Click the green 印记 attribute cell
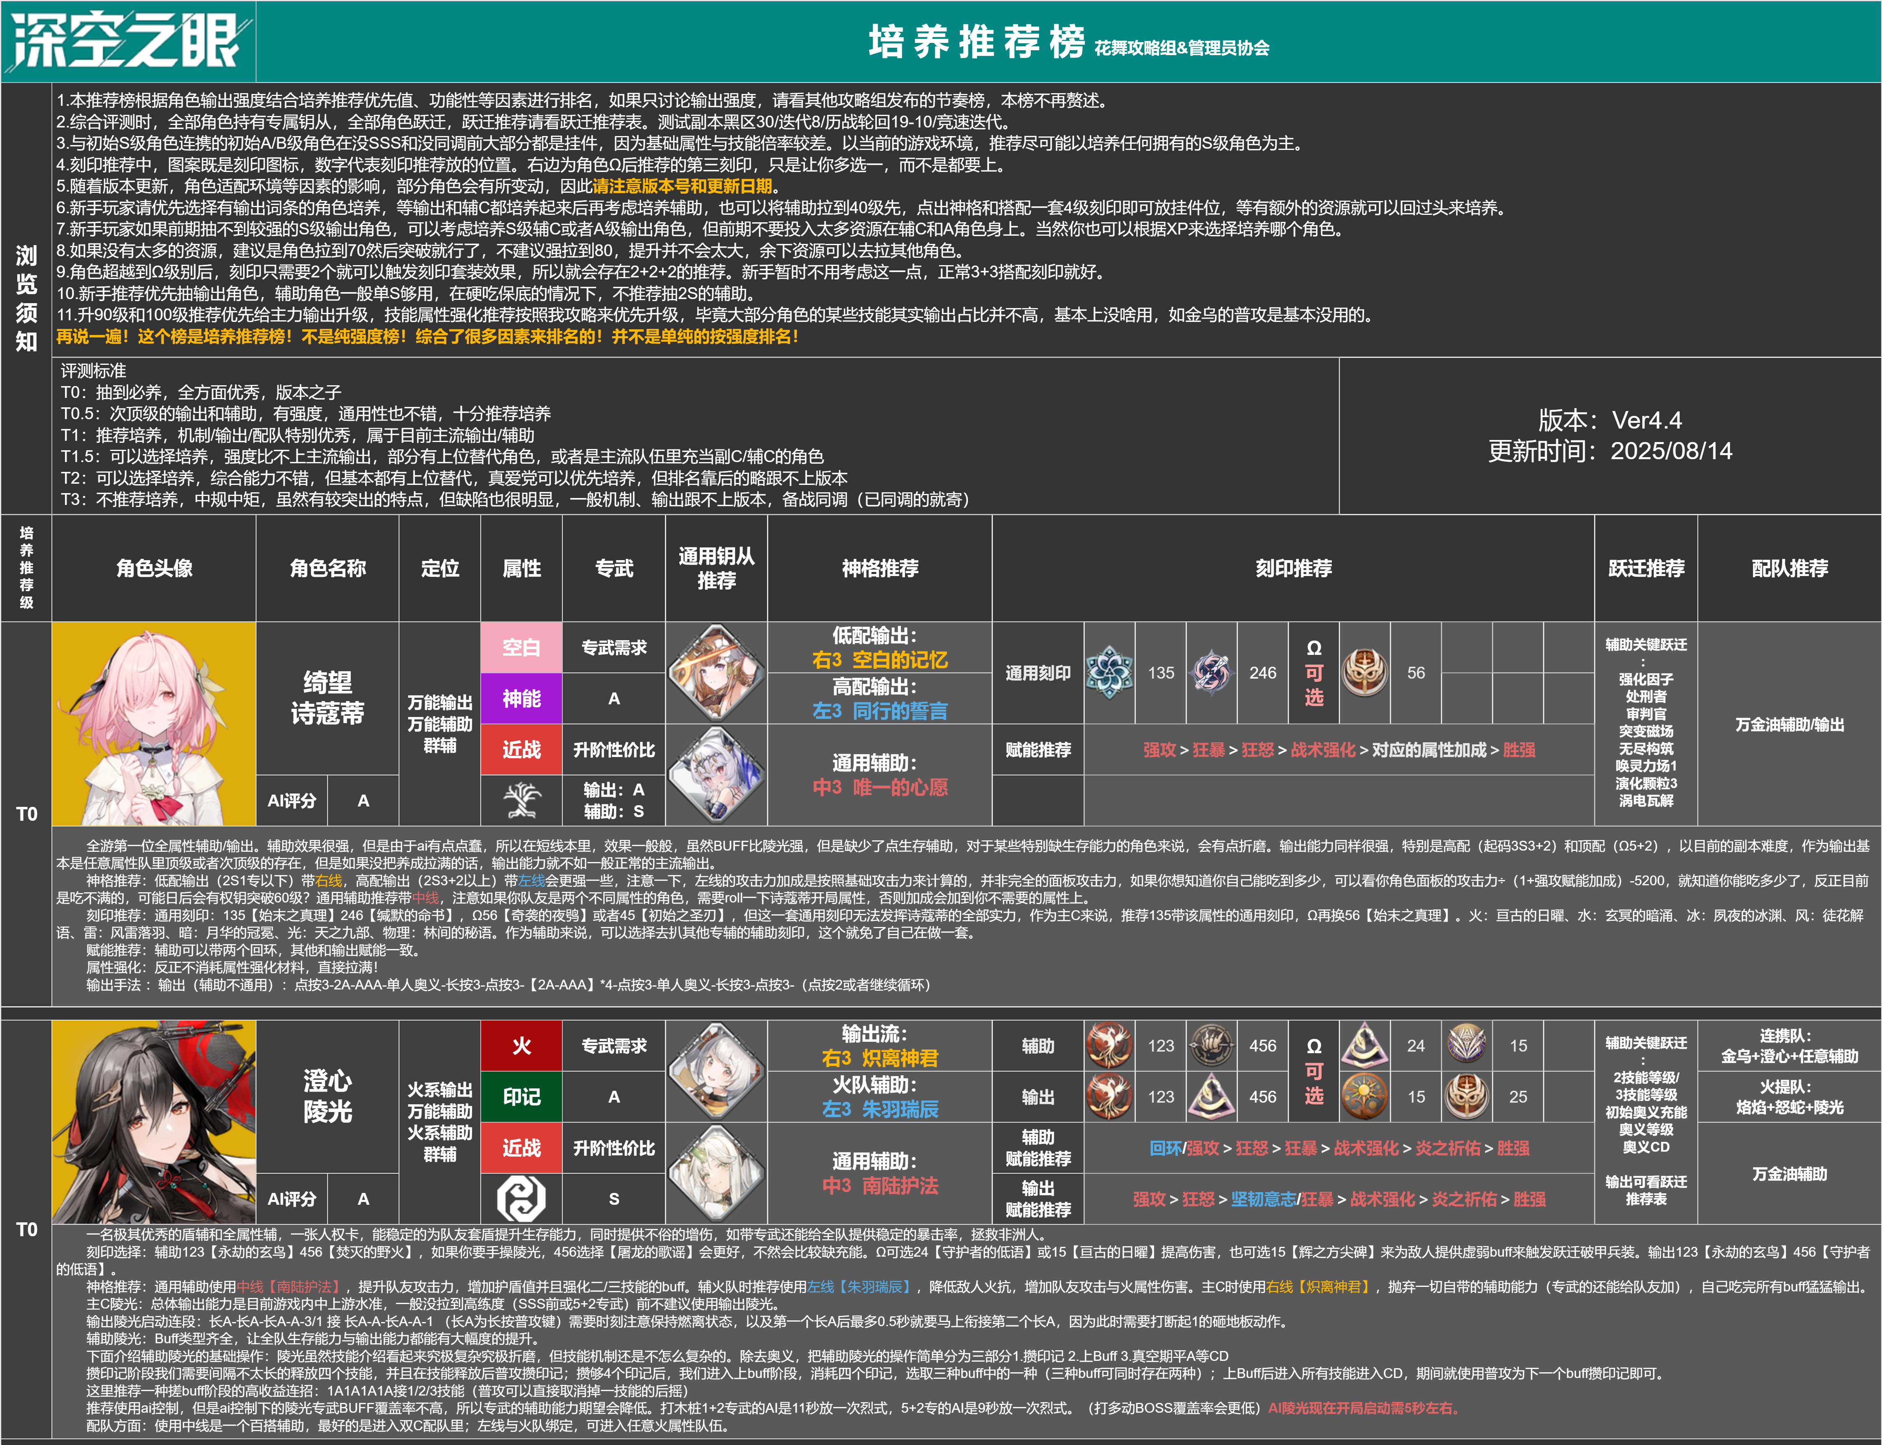 click(521, 1096)
